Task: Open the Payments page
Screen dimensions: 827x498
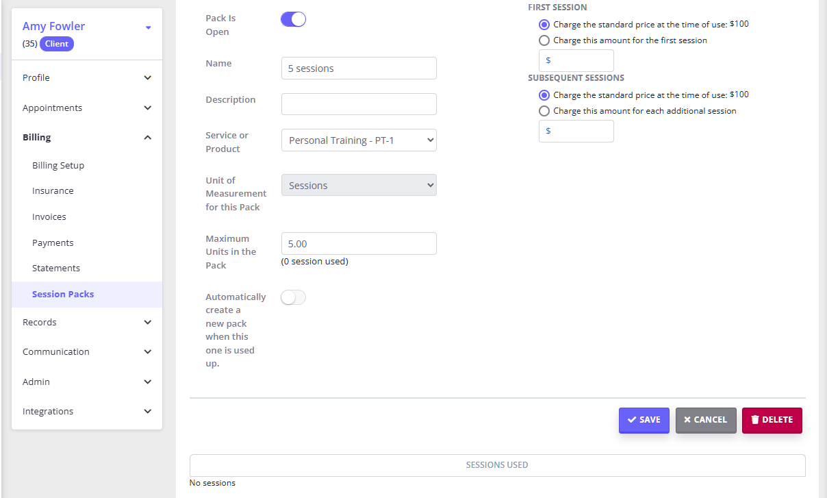Action: [x=53, y=243]
